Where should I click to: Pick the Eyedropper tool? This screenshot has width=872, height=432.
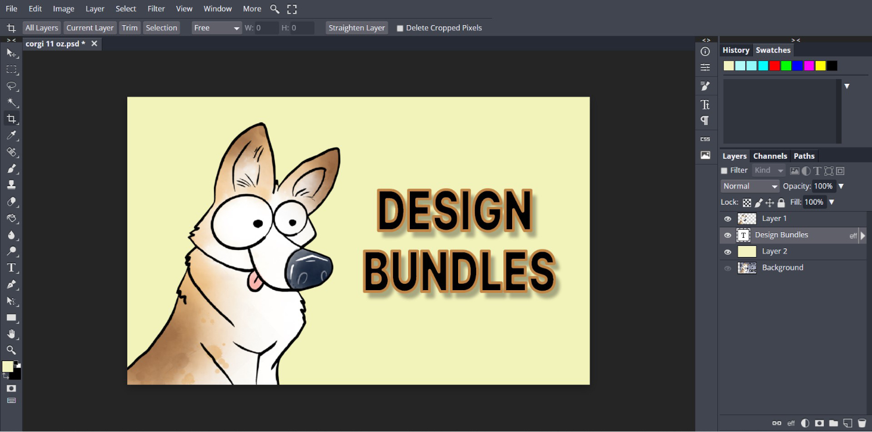pyautogui.click(x=11, y=135)
